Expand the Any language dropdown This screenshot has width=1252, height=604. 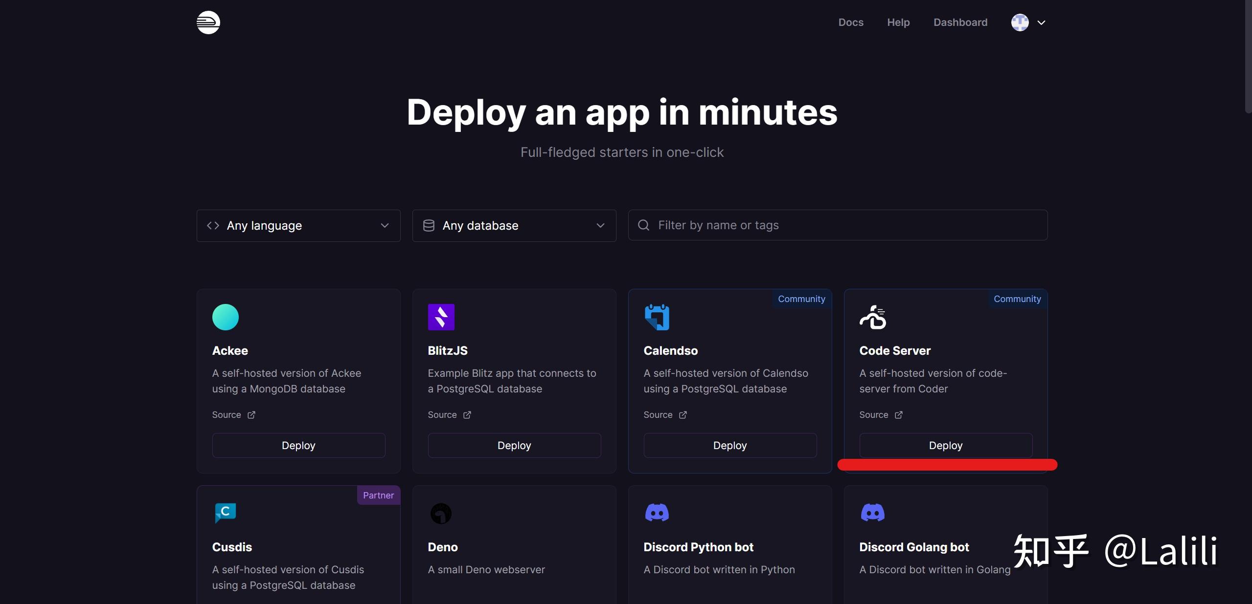(298, 226)
